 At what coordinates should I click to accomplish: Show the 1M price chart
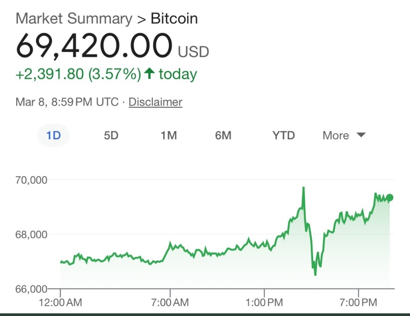click(169, 136)
